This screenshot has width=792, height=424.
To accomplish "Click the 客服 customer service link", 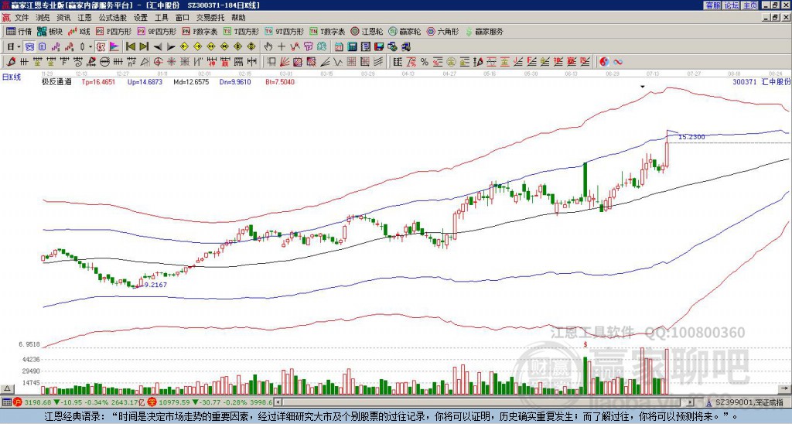I will (713, 5).
